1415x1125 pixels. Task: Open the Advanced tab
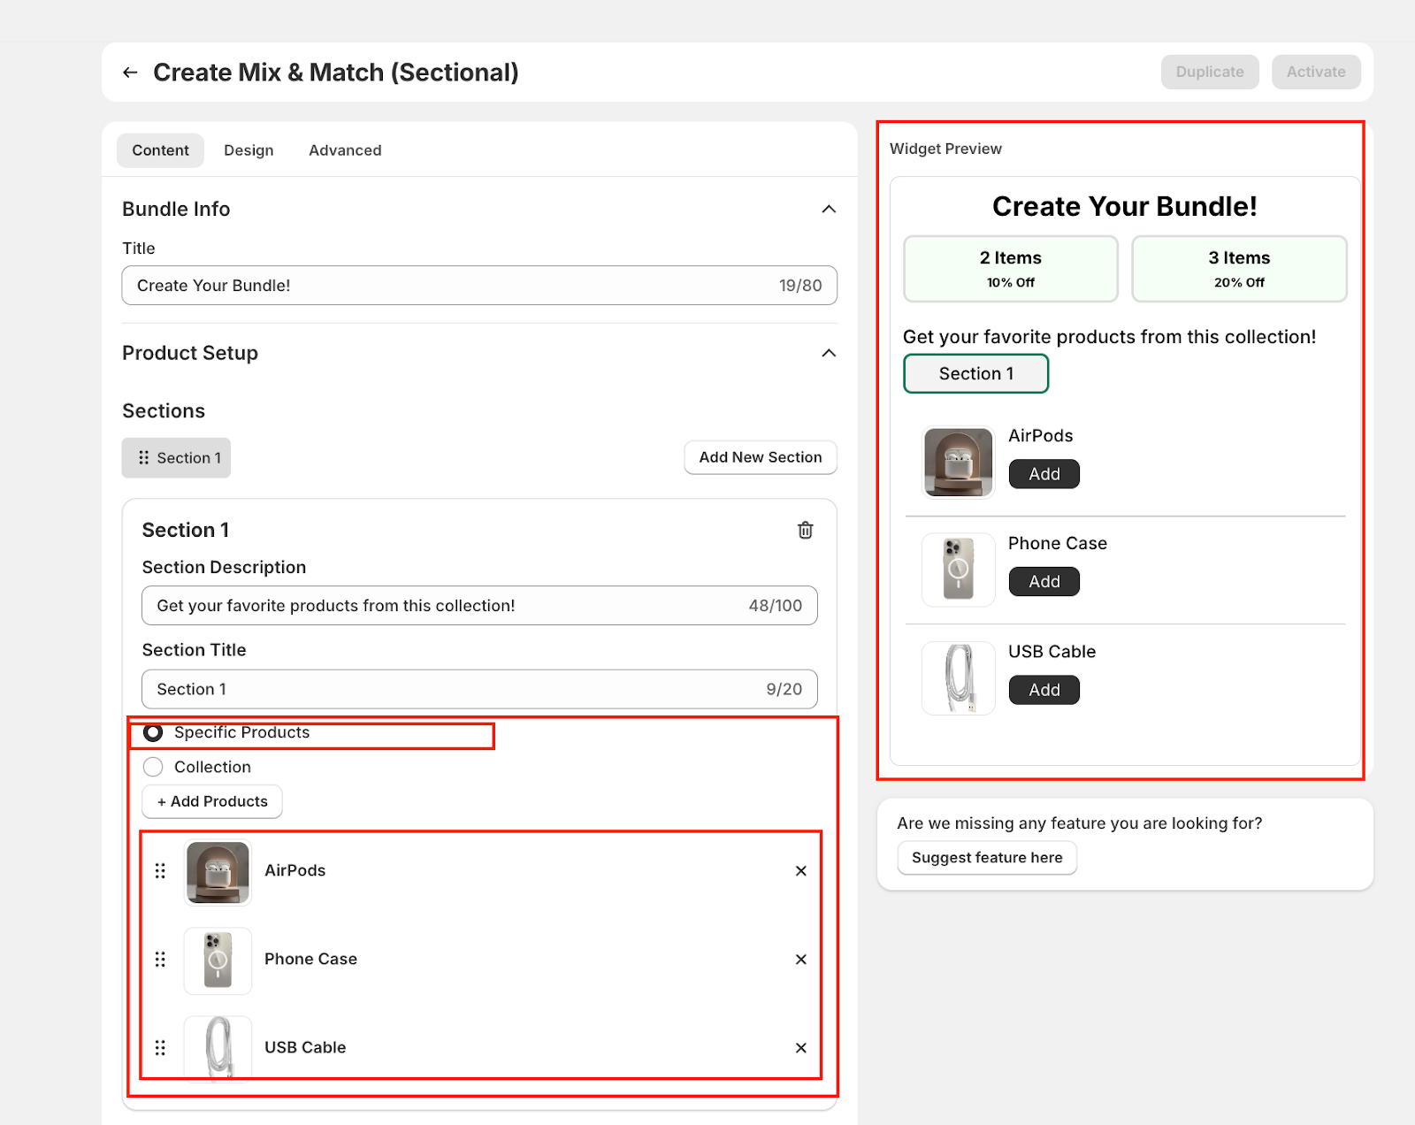345,150
